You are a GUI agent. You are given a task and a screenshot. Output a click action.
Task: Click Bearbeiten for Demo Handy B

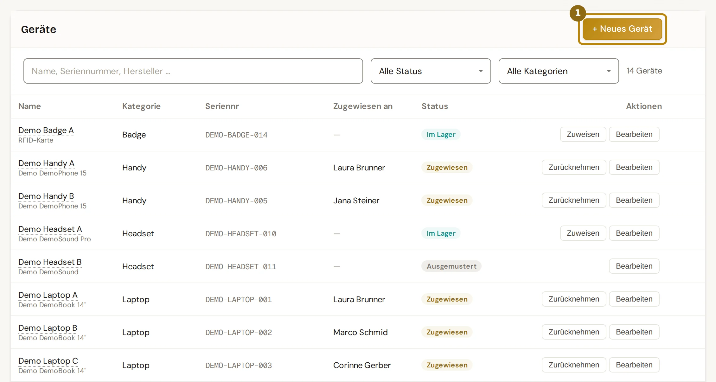(x=634, y=200)
